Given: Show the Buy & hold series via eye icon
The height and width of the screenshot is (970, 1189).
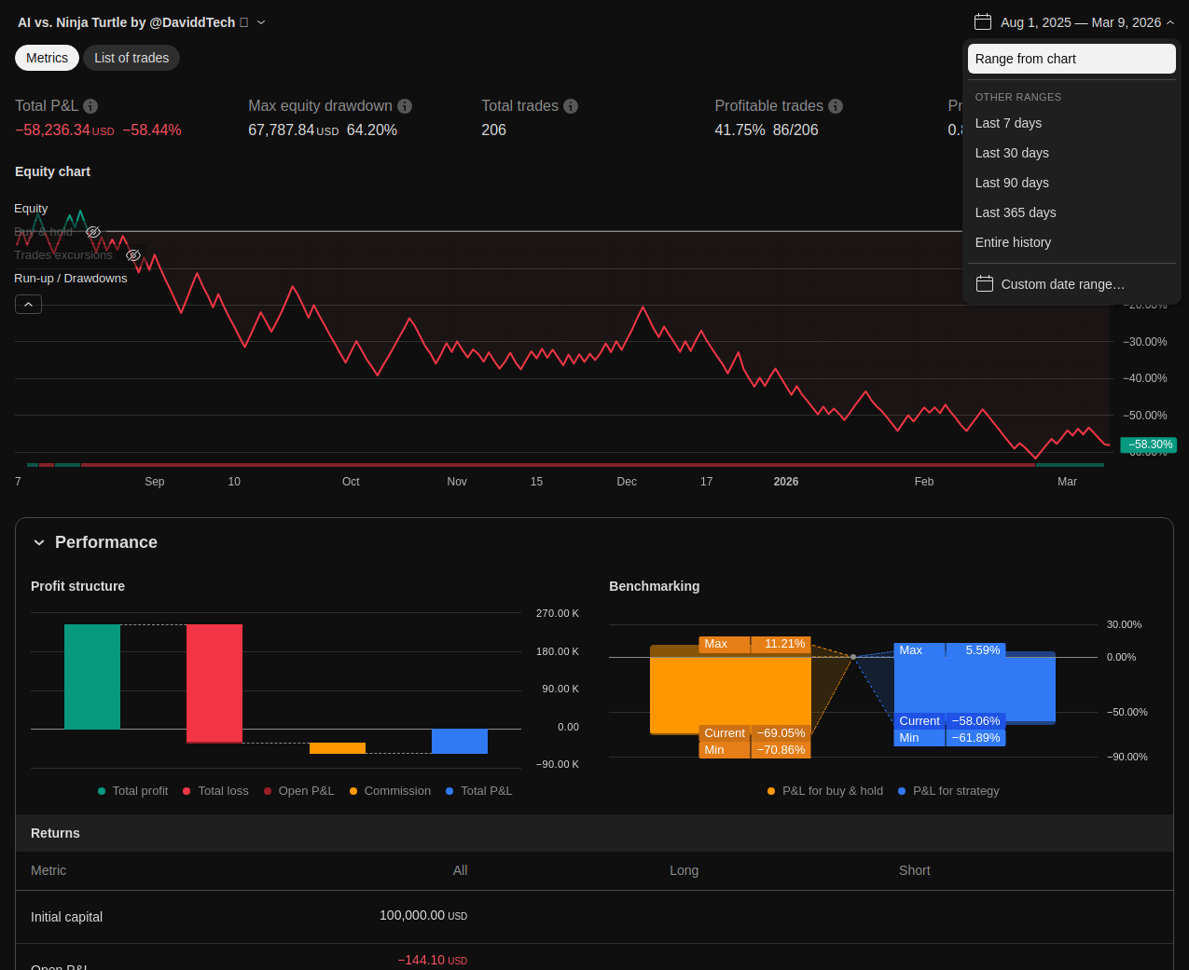Looking at the screenshot, I should tap(93, 232).
